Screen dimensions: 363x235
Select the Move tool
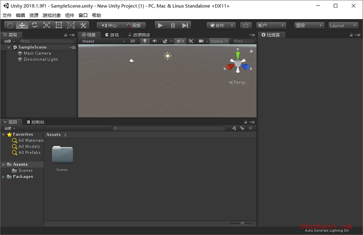22,25
